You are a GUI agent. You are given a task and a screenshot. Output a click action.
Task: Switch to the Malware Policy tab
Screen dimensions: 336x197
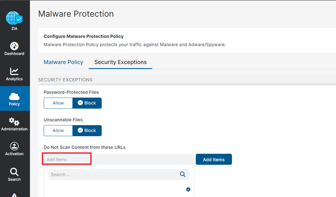63,62
